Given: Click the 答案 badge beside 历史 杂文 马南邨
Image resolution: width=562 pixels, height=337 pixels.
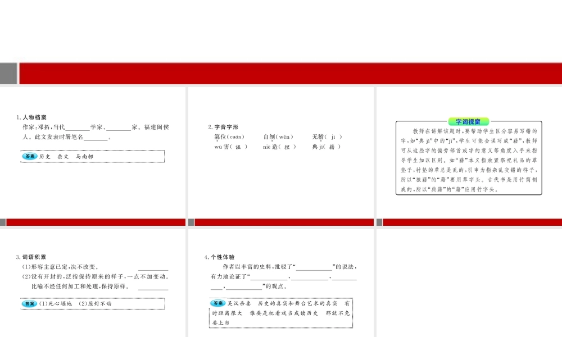Looking at the screenshot, I should click(30, 156).
